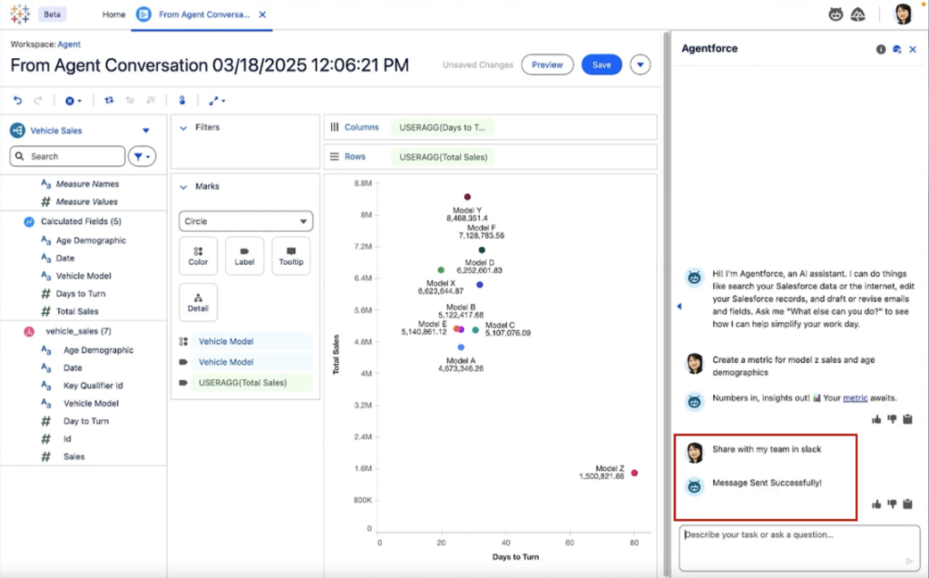
Task: Send the Agentforce message
Action: 909,561
